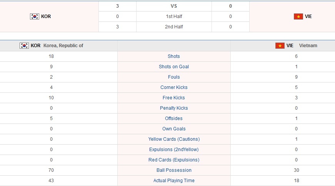Viewport: 335px width, 186px height.
Task: Select the Ball Possession link
Action: [x=174, y=170]
